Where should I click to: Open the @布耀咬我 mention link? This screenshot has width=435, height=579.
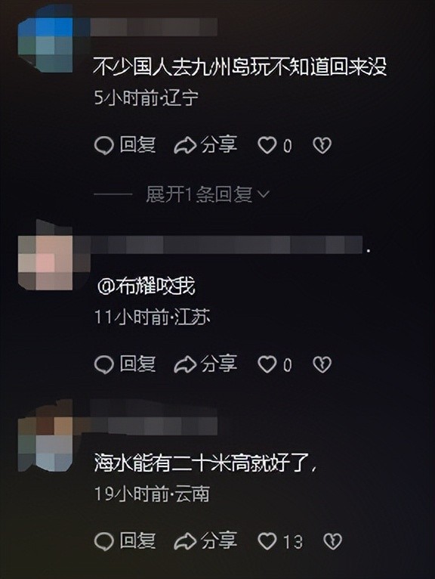pyautogui.click(x=147, y=286)
